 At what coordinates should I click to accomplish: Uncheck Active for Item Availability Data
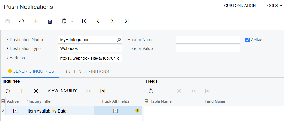tap(15, 111)
